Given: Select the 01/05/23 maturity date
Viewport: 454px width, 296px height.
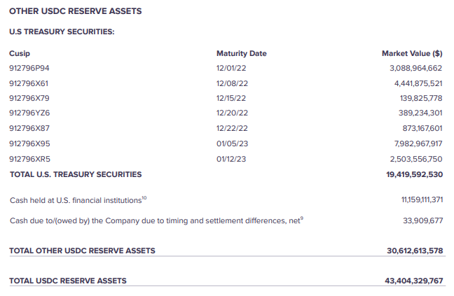Looking at the screenshot, I should [x=232, y=143].
